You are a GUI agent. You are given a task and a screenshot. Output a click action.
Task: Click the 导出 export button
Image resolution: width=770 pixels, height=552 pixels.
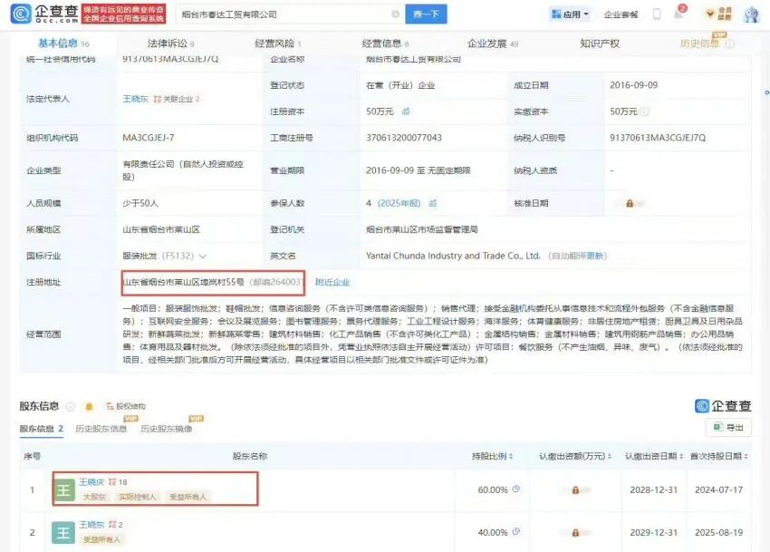pos(728,428)
